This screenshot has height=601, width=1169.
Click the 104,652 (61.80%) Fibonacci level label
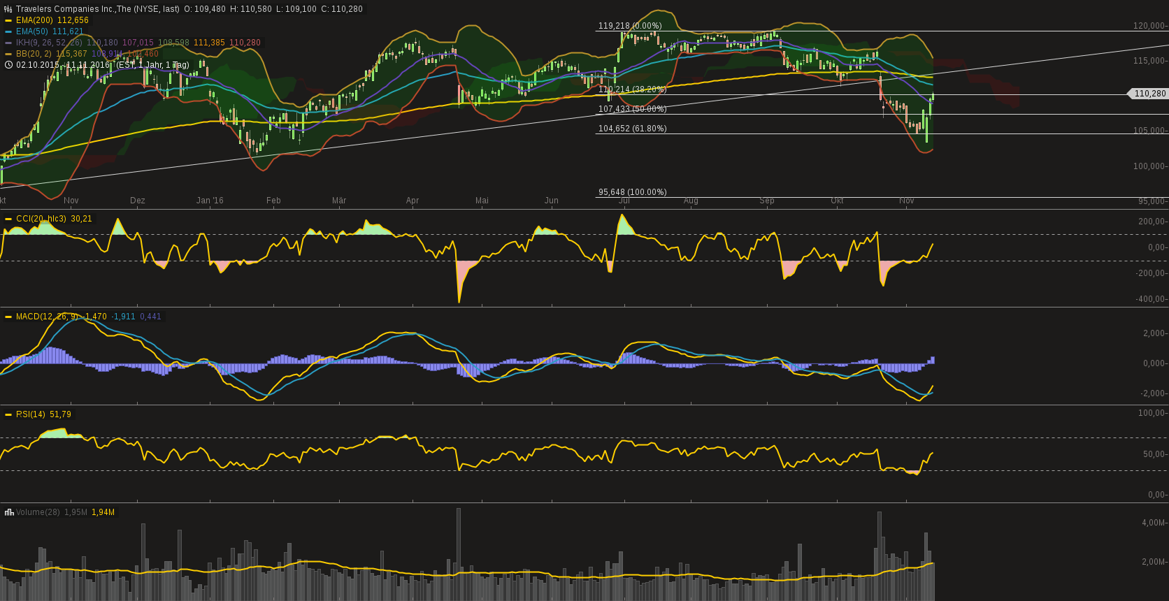coord(632,129)
